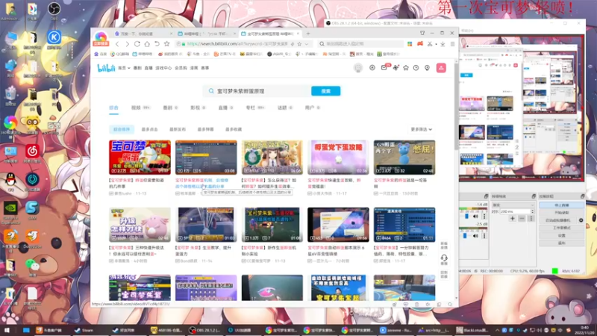Open the bilibili 游戏中心 nav link
Image resolution: width=597 pixels, height=336 pixels.
[x=163, y=68]
